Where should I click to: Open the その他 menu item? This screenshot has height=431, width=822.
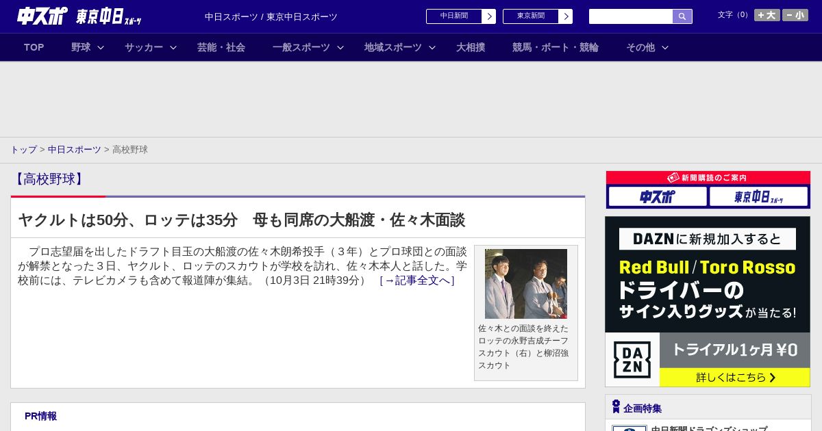click(x=640, y=47)
